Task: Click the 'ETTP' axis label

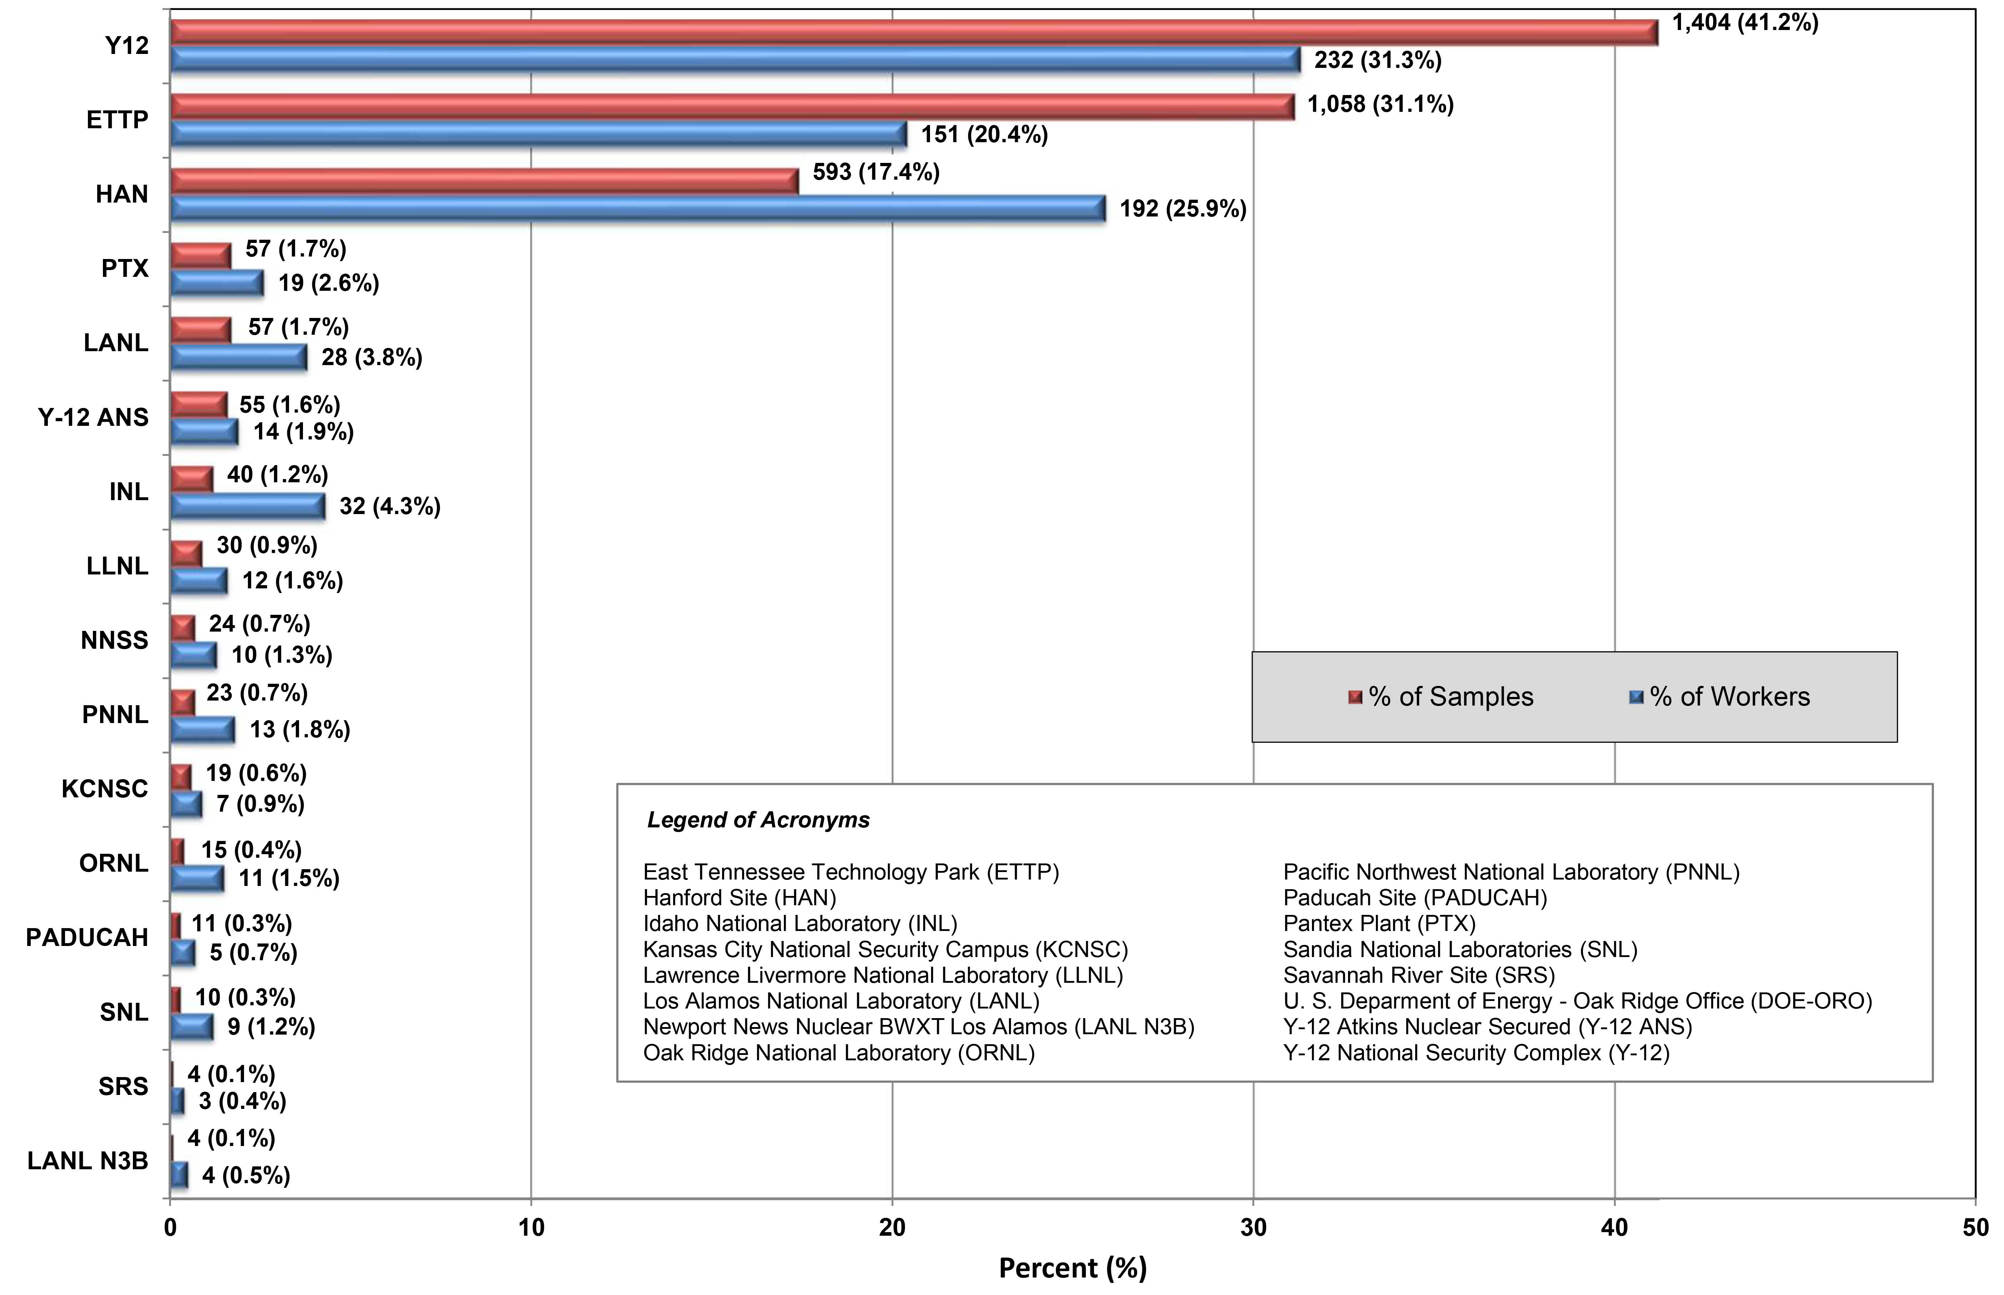Action: [118, 120]
